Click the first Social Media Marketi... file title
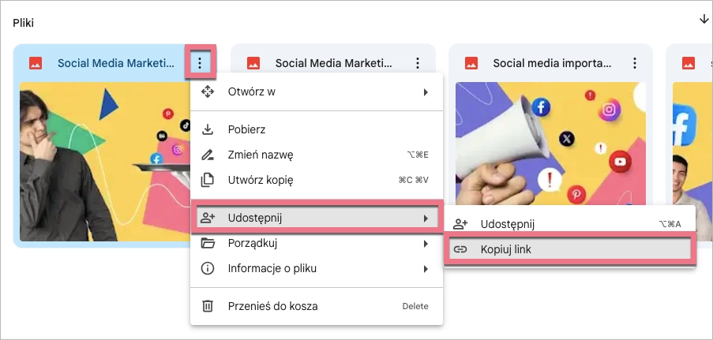 [116, 63]
